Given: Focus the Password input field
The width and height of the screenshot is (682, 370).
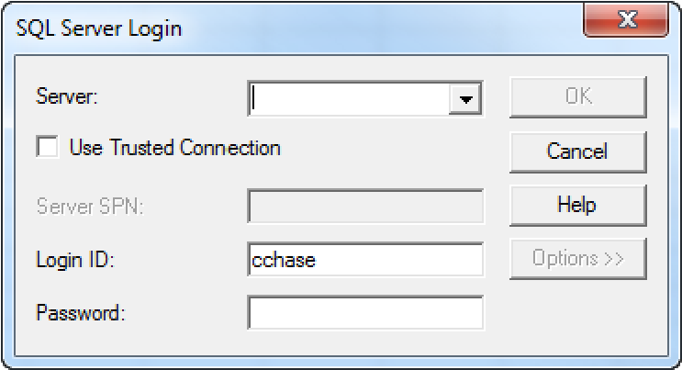Looking at the screenshot, I should click(365, 312).
